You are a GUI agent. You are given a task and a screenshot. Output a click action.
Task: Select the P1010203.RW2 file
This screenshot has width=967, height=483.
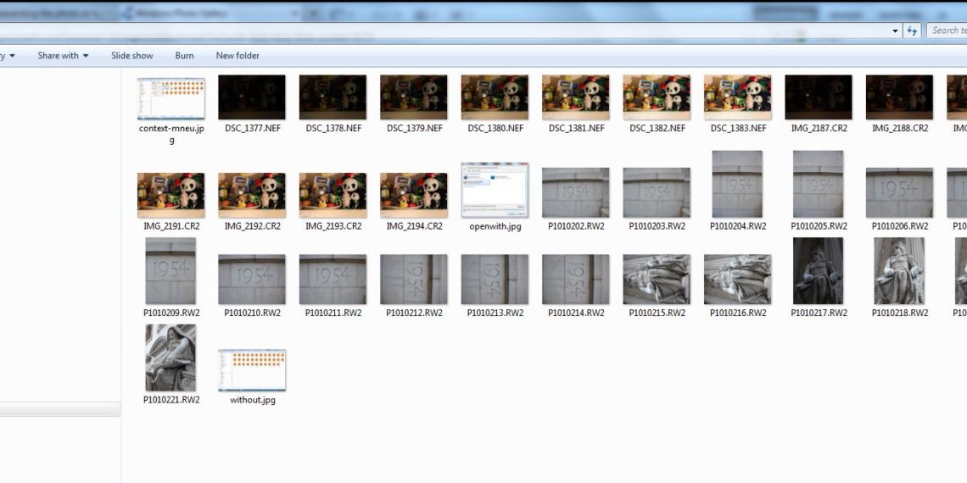(x=657, y=193)
